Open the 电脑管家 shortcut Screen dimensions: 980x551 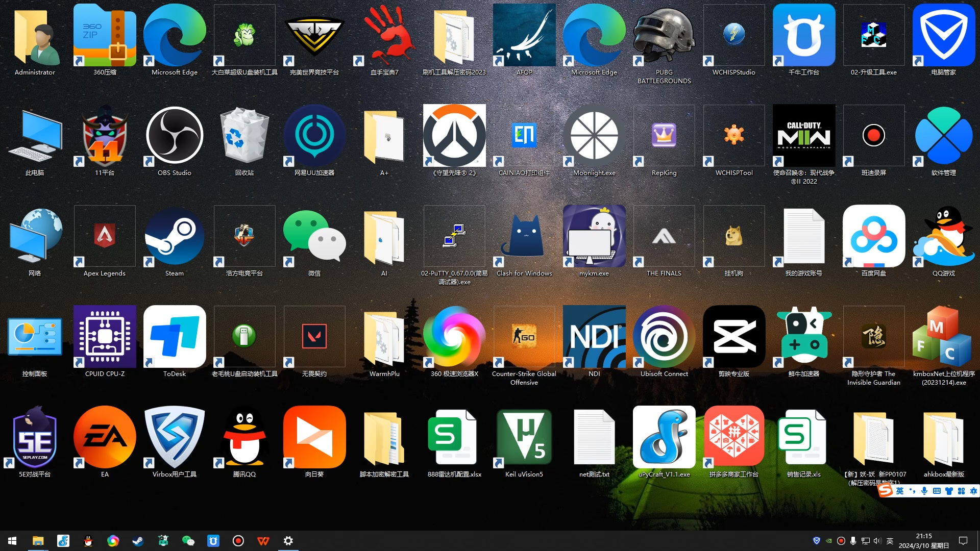944,40
